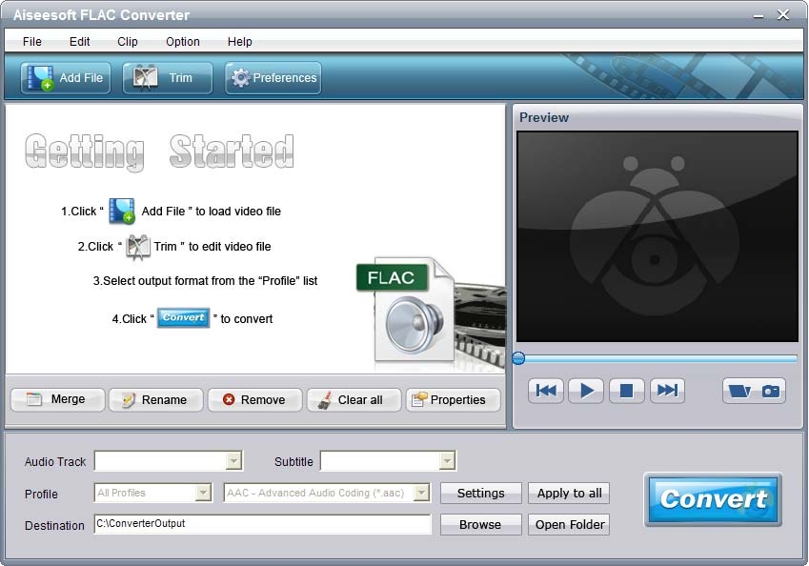The image size is (809, 566).
Task: Click the Add File icon in step 1
Action: point(122,211)
